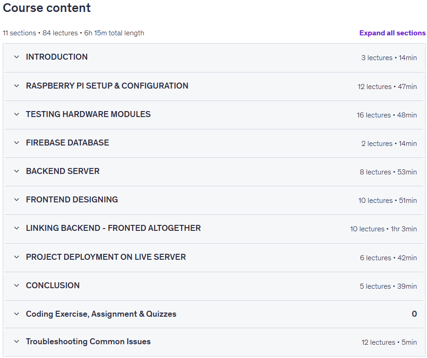This screenshot has height=358, width=427.
Task: Select FRONTEND DESIGNING section title
Action: (72, 200)
